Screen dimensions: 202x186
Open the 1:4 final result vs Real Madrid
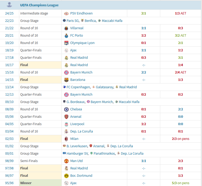[181, 65]
